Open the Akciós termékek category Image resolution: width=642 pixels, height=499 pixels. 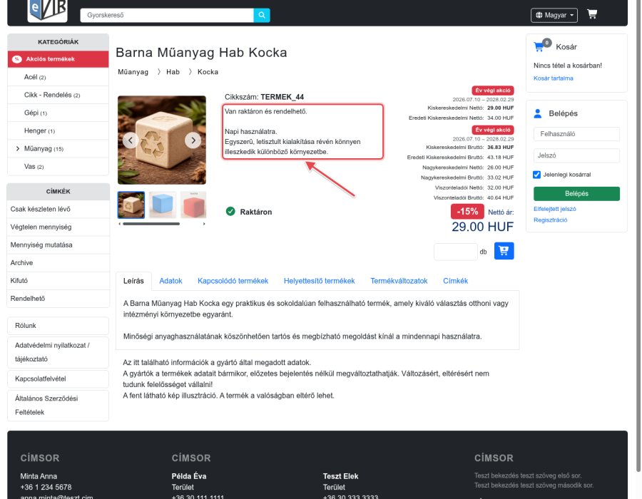pyautogui.click(x=58, y=59)
